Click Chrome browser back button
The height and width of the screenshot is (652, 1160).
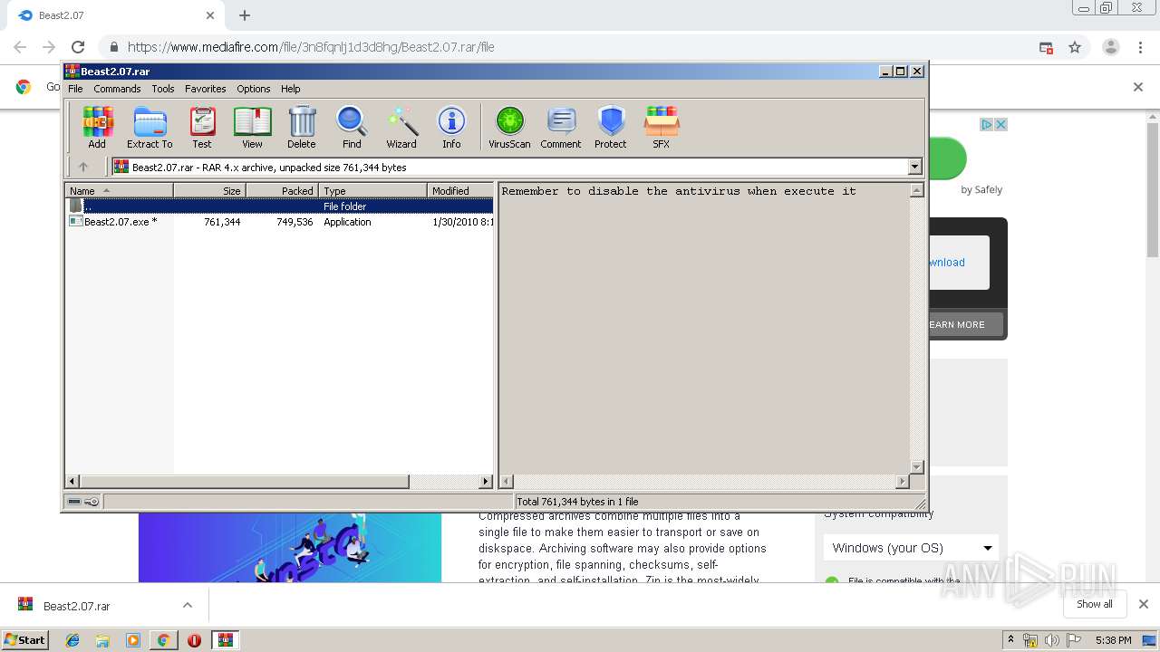click(20, 47)
